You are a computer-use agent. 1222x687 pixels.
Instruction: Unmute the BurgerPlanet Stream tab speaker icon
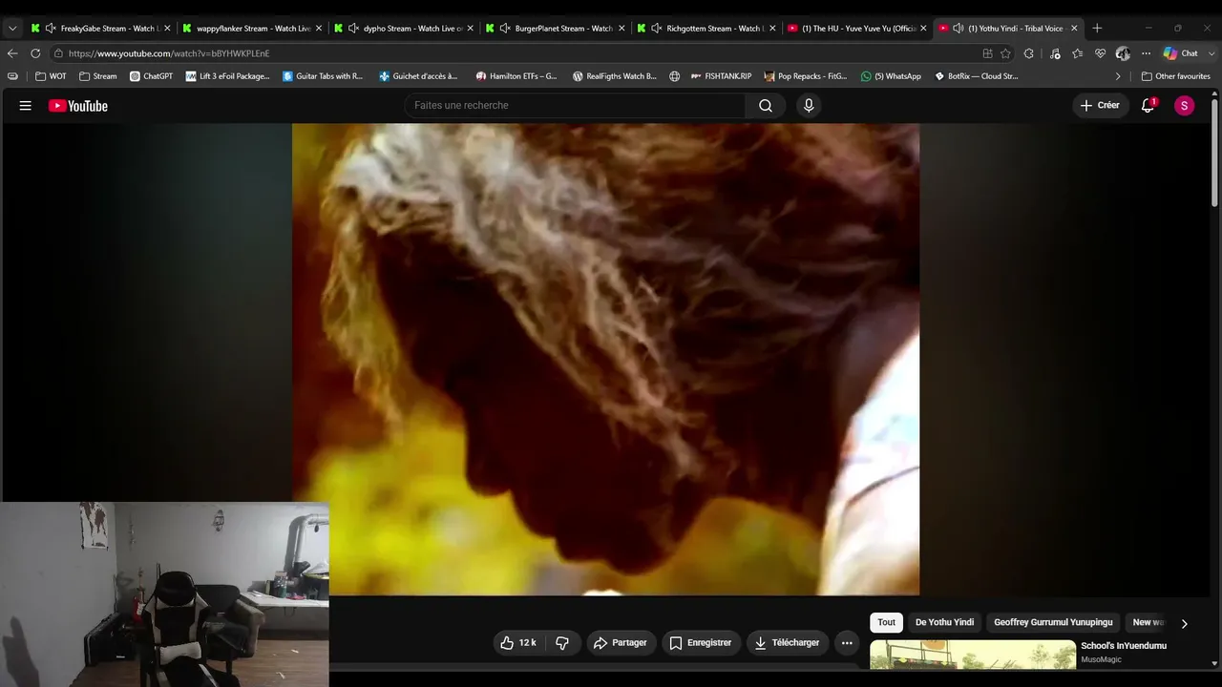click(x=505, y=29)
